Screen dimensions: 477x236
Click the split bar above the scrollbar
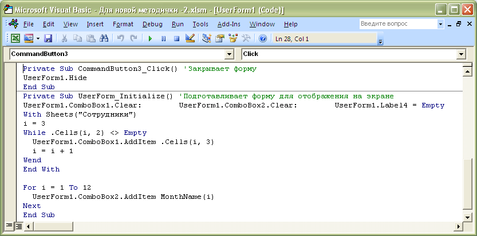(x=467, y=66)
